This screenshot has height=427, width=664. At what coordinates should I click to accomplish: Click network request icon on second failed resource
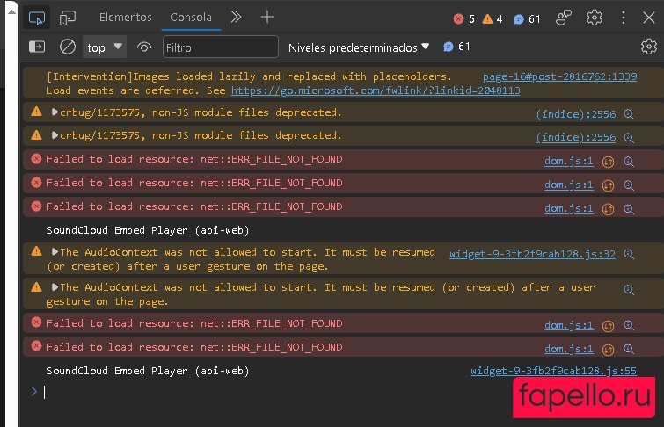(608, 185)
